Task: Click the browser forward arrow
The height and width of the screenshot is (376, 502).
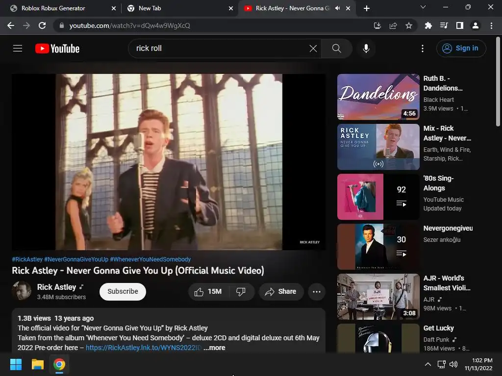Action: point(26,25)
